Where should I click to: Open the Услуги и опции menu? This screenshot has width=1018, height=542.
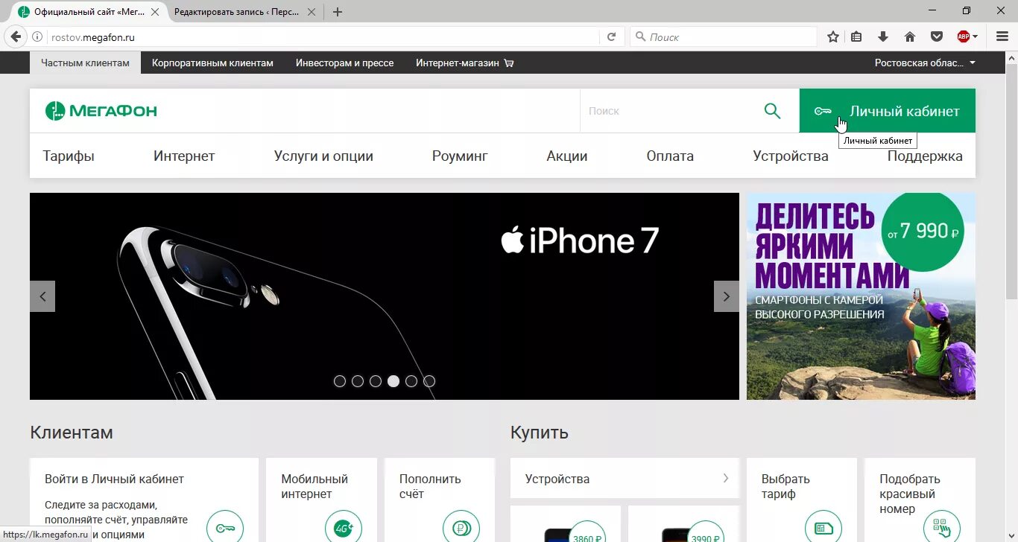point(323,156)
